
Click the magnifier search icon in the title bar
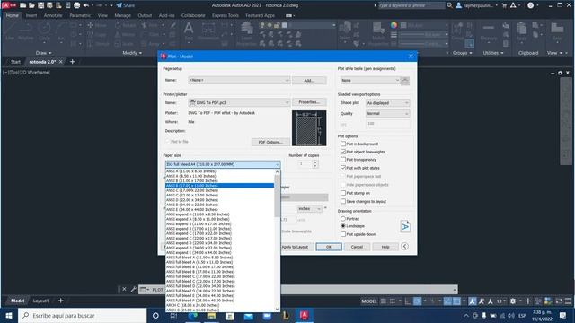[449, 5]
